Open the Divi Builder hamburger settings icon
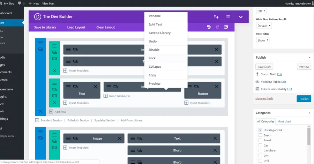This screenshot has height=164, width=314. coord(228,17)
